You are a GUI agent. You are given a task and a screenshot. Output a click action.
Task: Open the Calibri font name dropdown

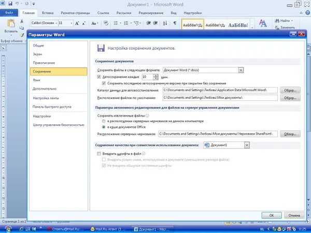(x=56, y=23)
